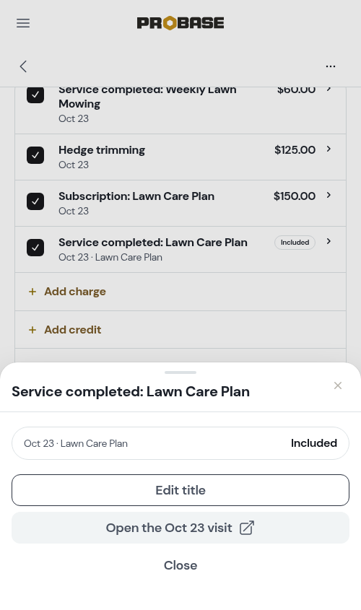Click the external link icon beside Oct 23 visit
The height and width of the screenshot is (610, 361).
[247, 528]
